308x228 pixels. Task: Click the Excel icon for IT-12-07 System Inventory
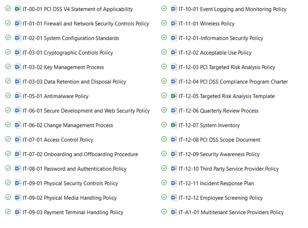[174, 125]
